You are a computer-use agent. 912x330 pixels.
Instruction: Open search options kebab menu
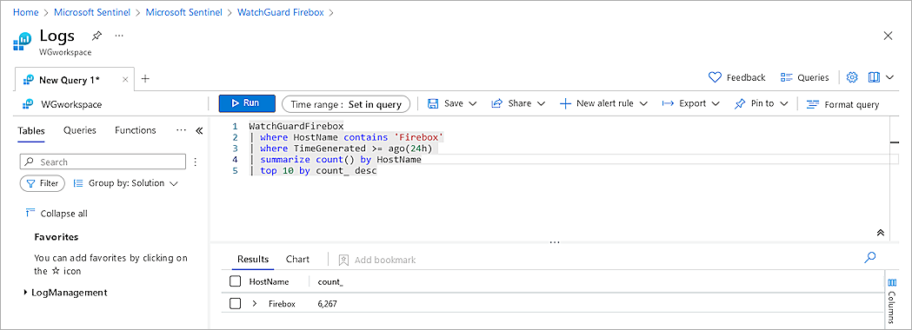point(196,162)
